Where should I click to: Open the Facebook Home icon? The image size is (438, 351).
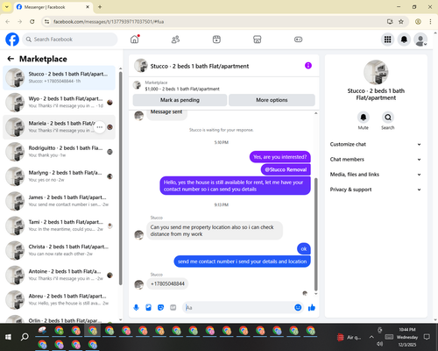pyautogui.click(x=135, y=39)
